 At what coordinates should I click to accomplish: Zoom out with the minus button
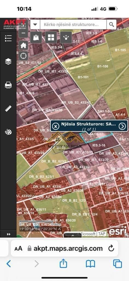(24, 33)
